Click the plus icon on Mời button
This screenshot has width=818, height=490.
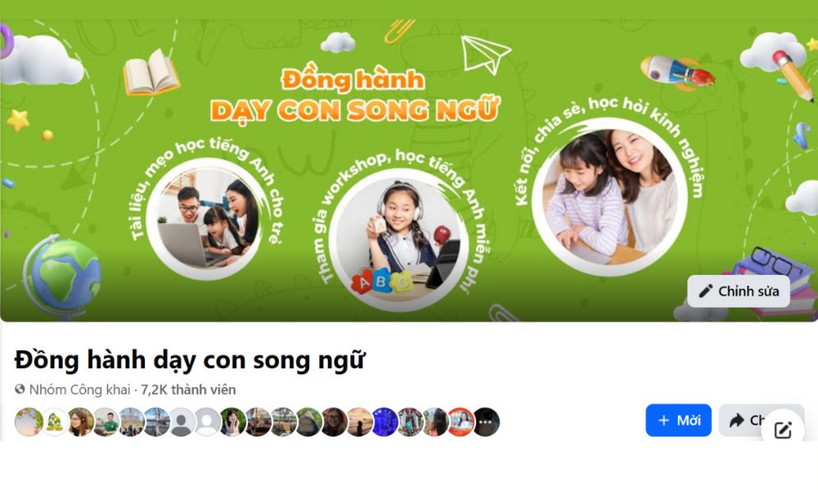663,421
